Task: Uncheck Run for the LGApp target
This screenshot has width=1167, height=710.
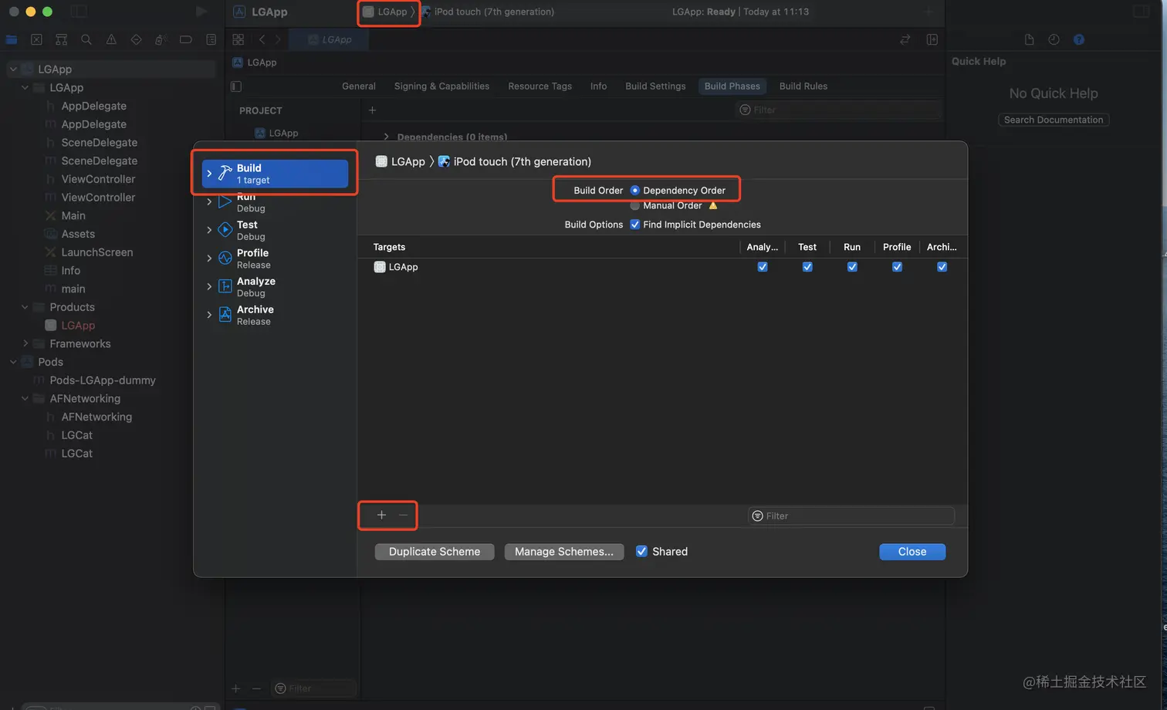Action: 852,267
